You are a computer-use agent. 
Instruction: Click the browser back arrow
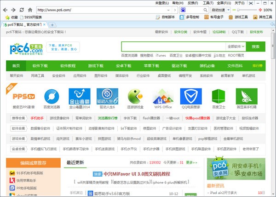[5, 10]
